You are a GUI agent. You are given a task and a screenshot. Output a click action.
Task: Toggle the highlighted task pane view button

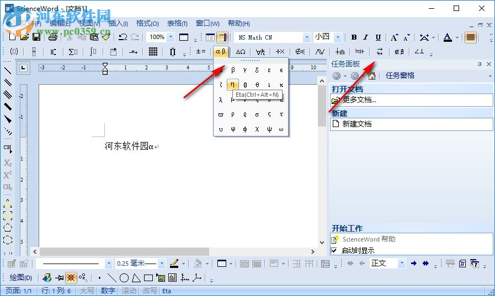[x=222, y=37]
